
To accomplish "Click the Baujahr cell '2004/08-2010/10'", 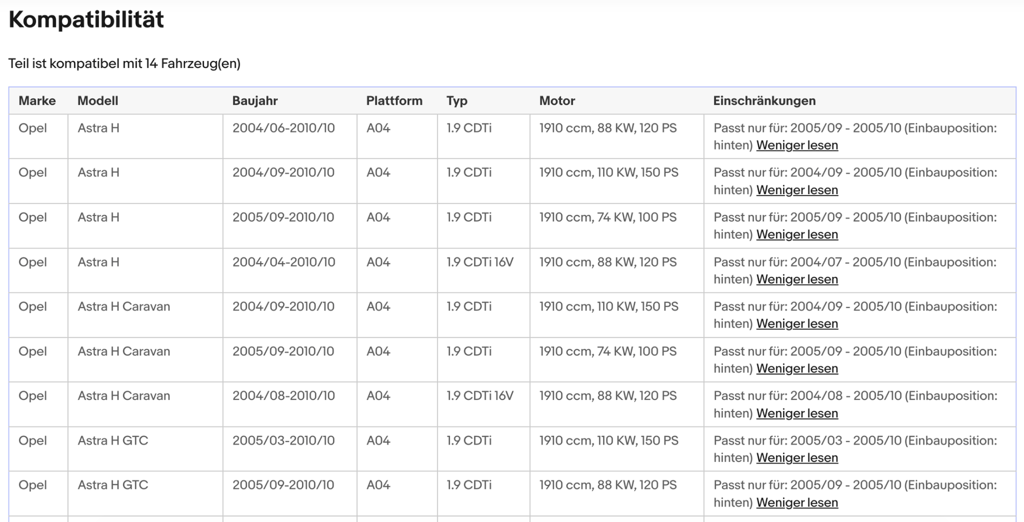I will [283, 396].
